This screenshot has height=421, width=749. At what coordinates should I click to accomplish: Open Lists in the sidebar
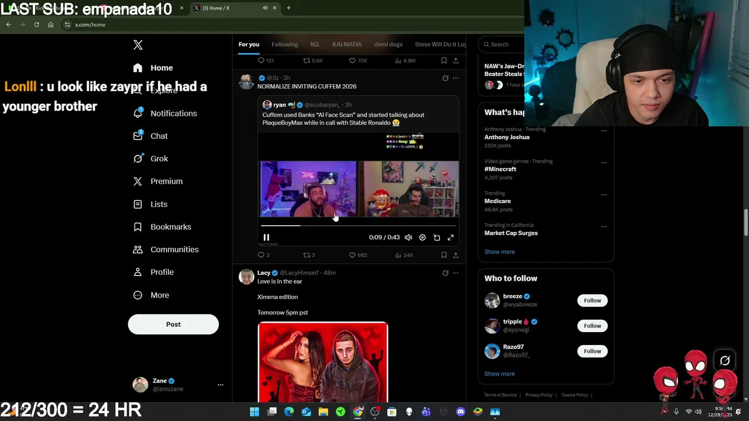(150, 204)
